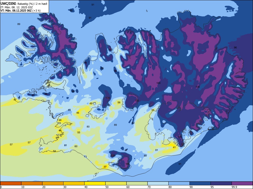Click the dark orange 0–10 legend swatch
253x189 pixels.
pyautogui.click(x=11, y=183)
